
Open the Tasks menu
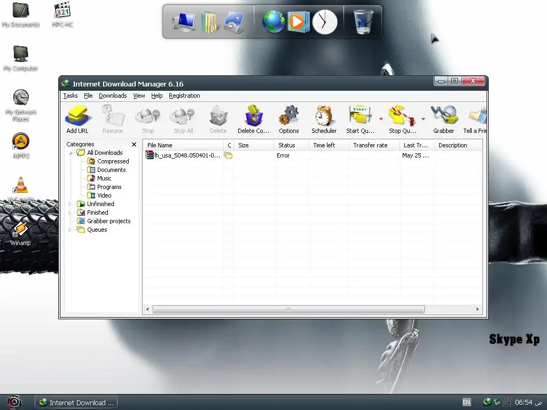[x=71, y=96]
